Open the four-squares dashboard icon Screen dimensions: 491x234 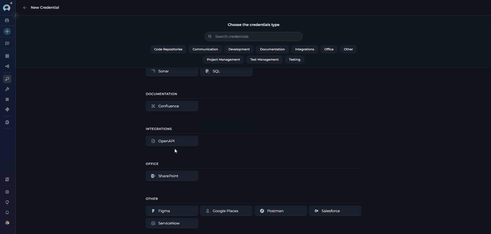7,56
